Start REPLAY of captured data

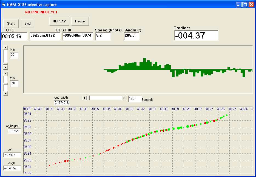59,21
